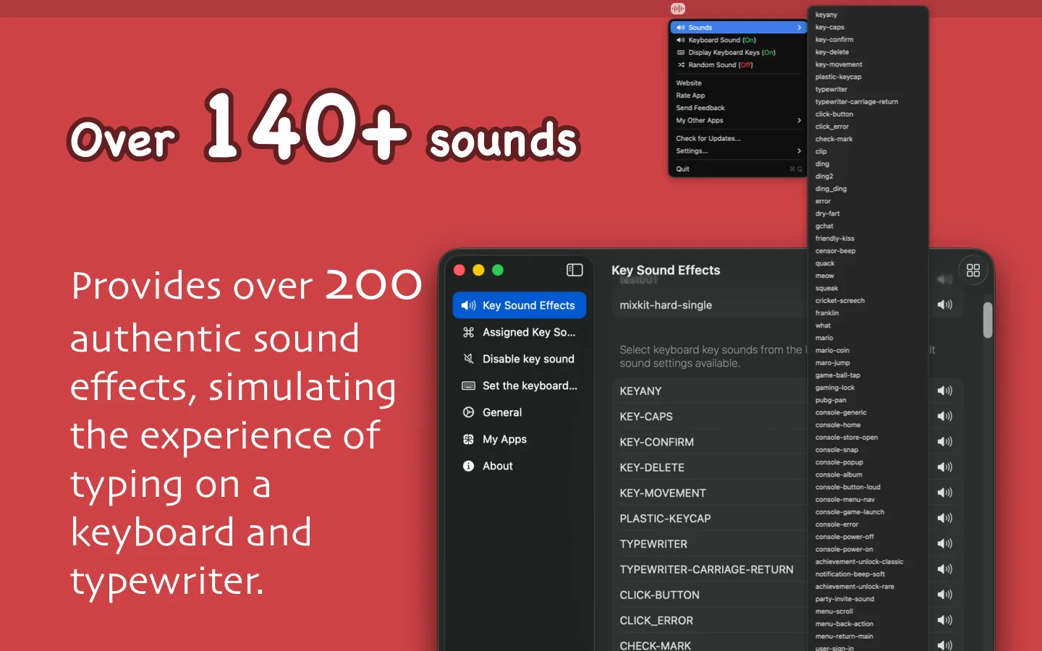The width and height of the screenshot is (1042, 651).
Task: Choose the KEY-CONFIRM row in the window list
Action: [787, 441]
